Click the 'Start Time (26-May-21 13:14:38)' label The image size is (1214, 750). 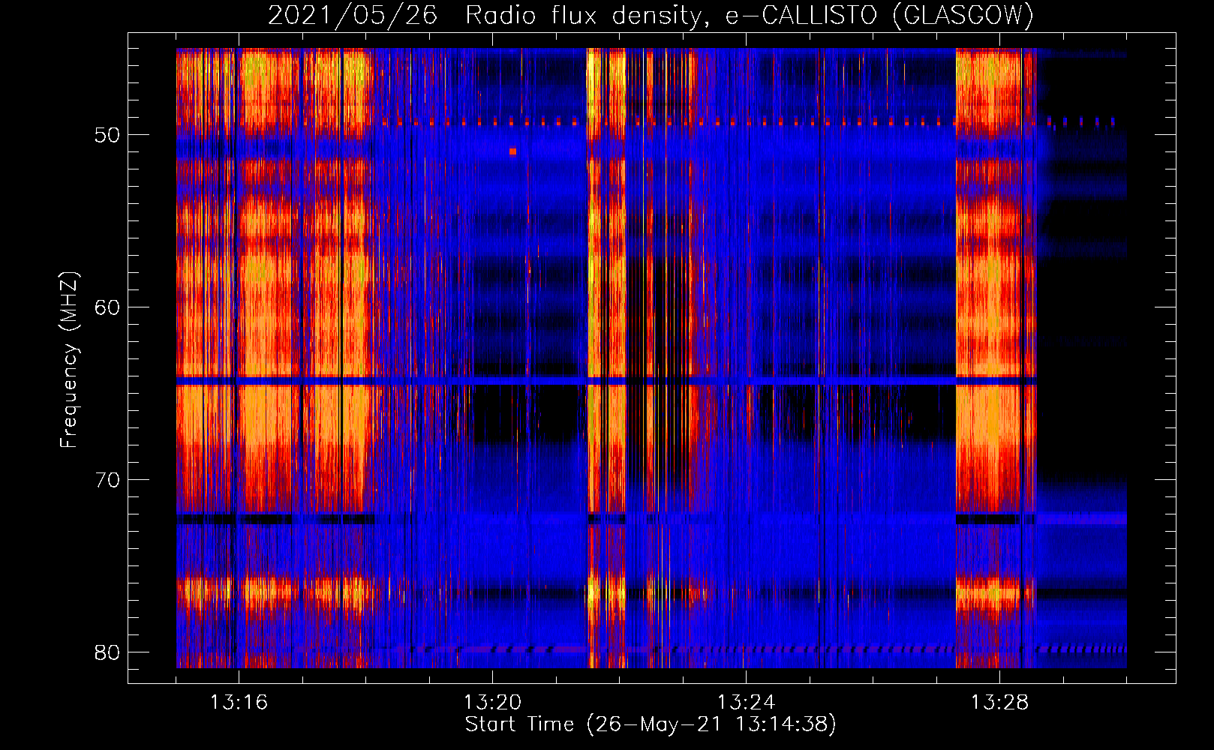(651, 724)
